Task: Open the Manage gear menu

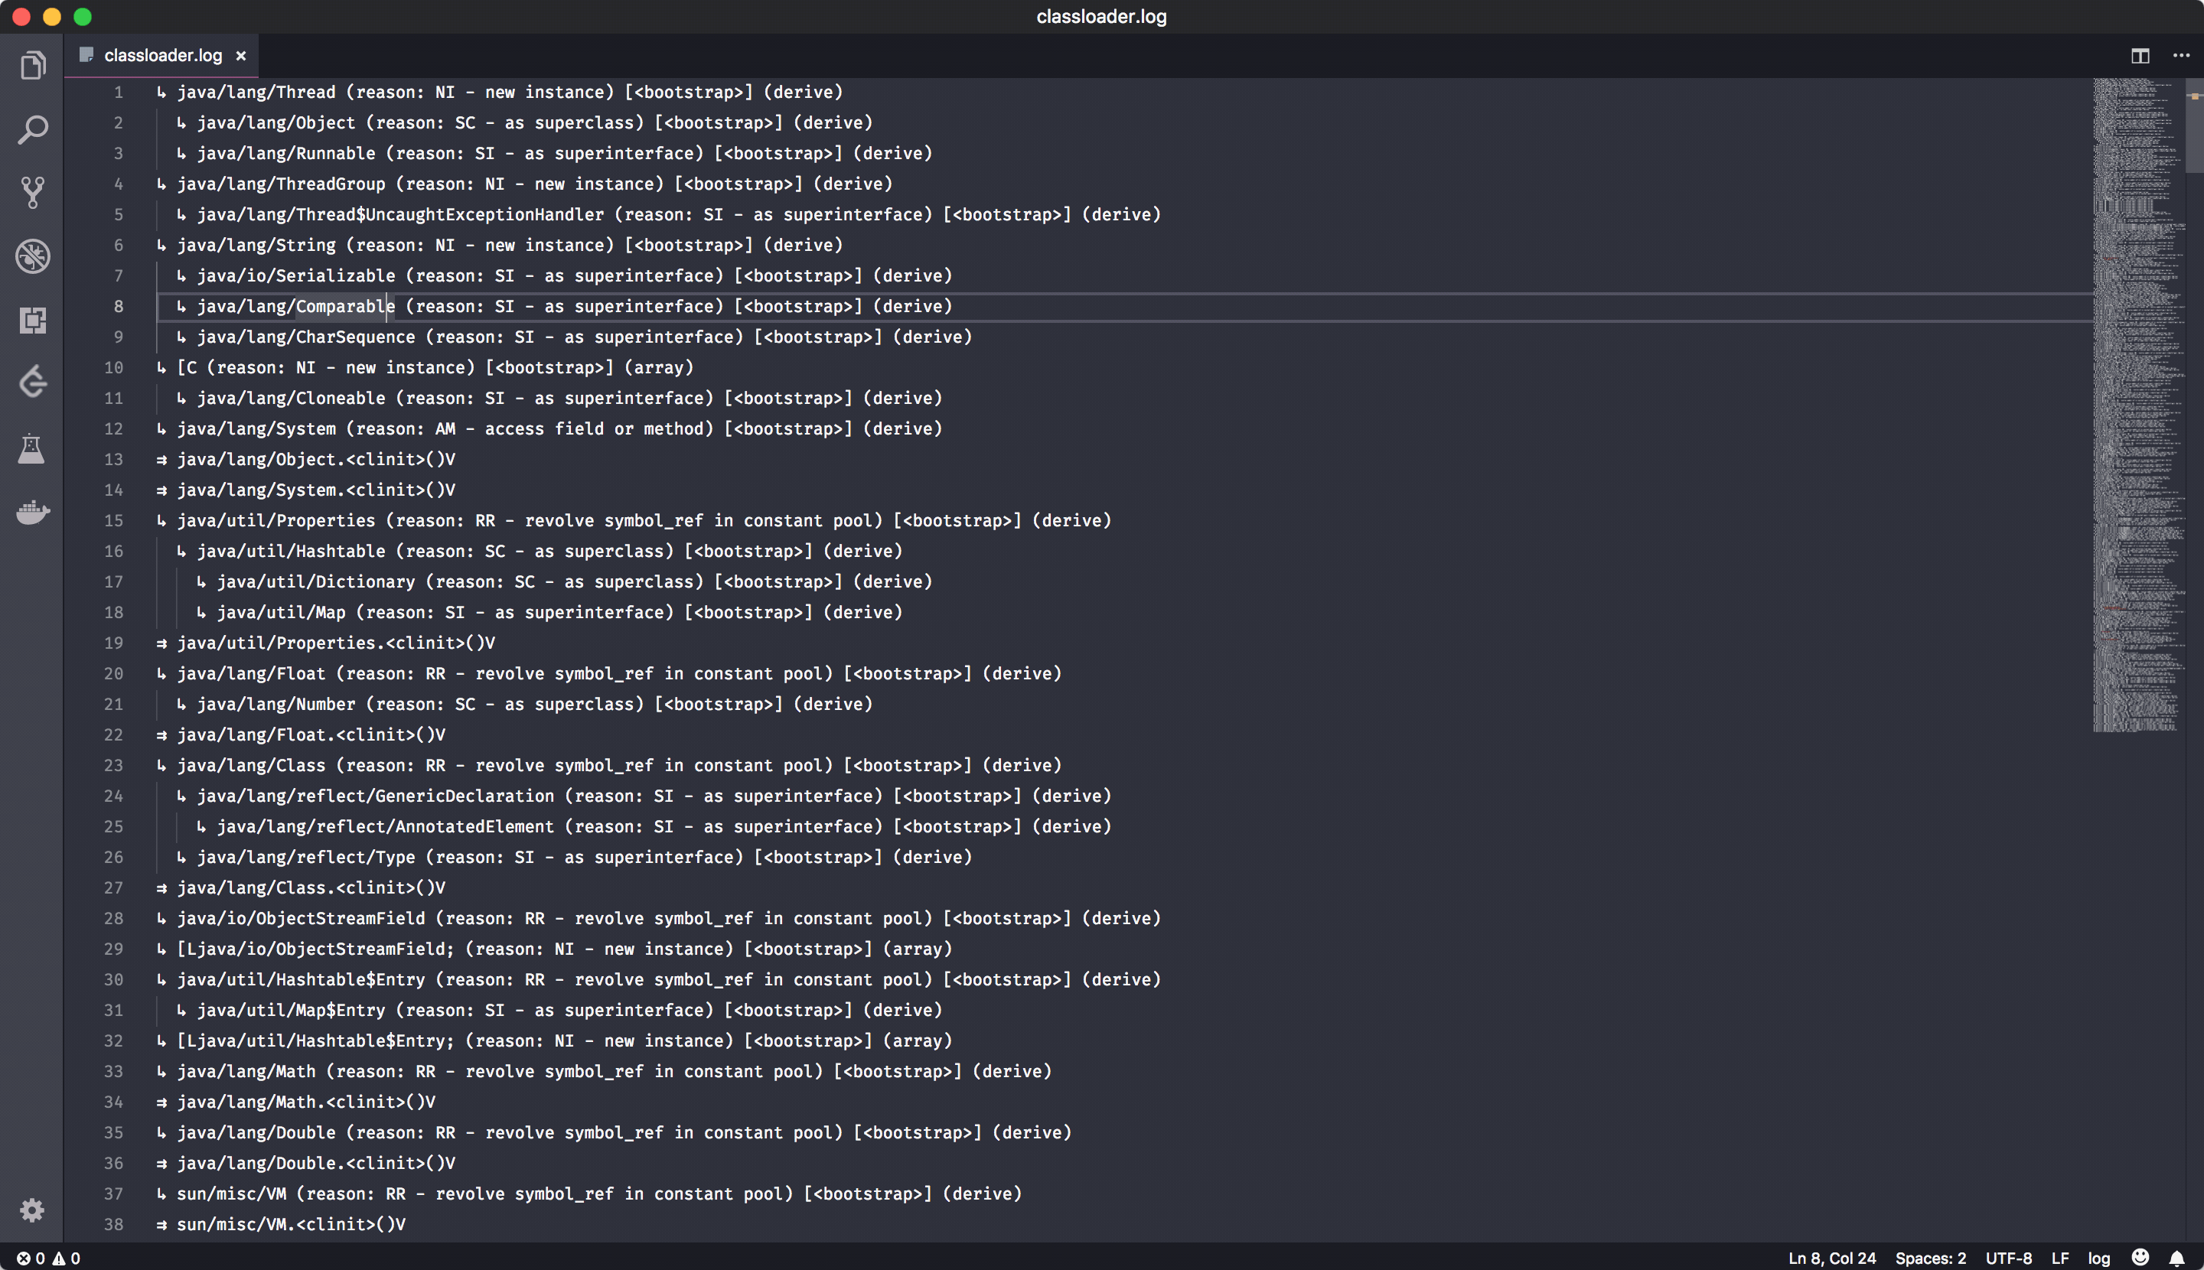Action: (x=32, y=1210)
